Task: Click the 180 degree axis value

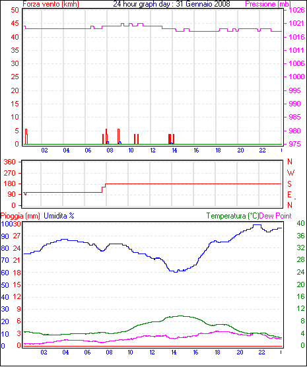Action: click(10, 183)
